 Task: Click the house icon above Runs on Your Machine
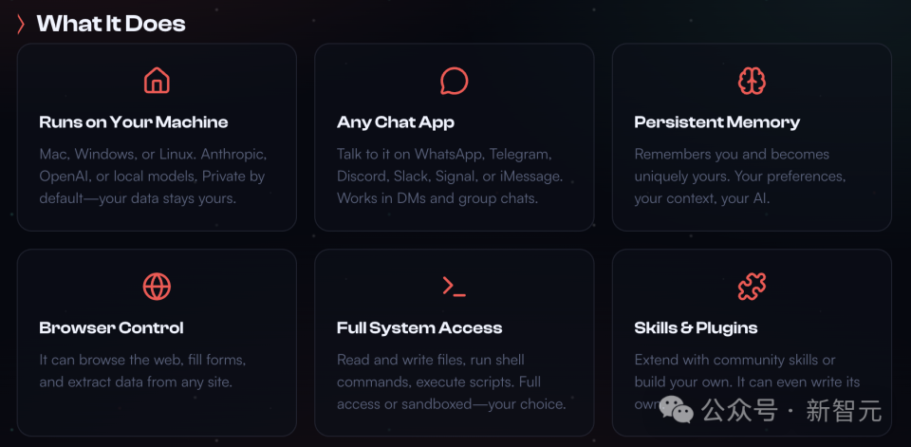coord(157,81)
